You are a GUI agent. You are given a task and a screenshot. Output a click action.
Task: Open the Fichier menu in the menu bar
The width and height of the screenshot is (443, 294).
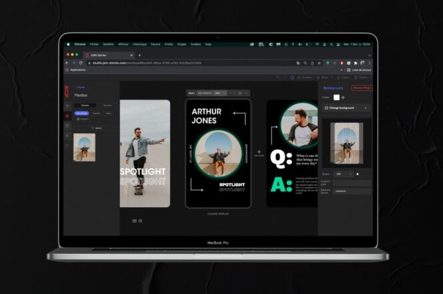pos(94,44)
